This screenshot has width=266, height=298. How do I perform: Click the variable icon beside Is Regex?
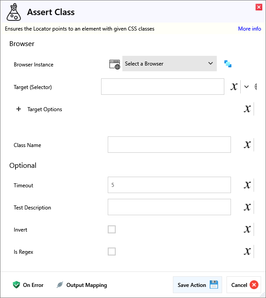click(x=247, y=252)
